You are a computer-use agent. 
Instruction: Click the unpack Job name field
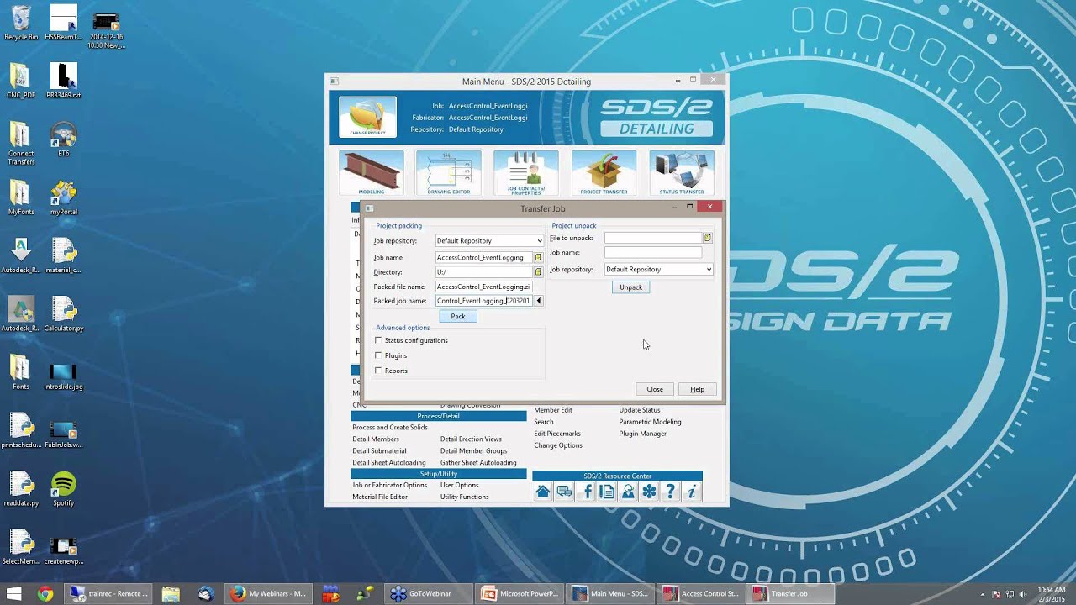click(652, 252)
